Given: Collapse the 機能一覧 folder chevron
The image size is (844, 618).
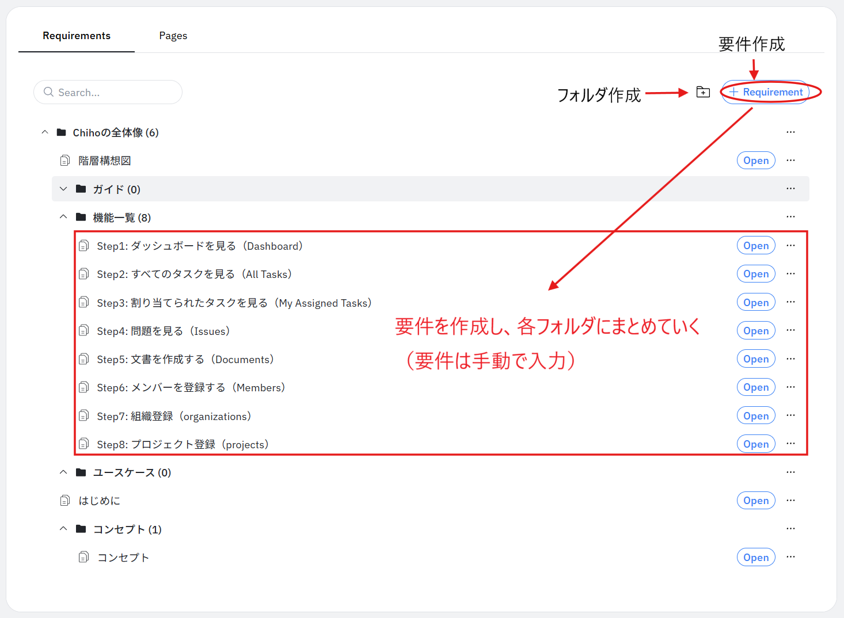Looking at the screenshot, I should click(x=63, y=218).
